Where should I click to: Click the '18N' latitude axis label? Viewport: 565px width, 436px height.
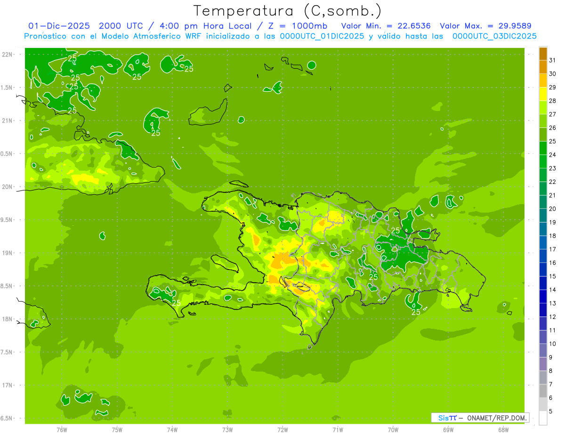click(x=8, y=319)
